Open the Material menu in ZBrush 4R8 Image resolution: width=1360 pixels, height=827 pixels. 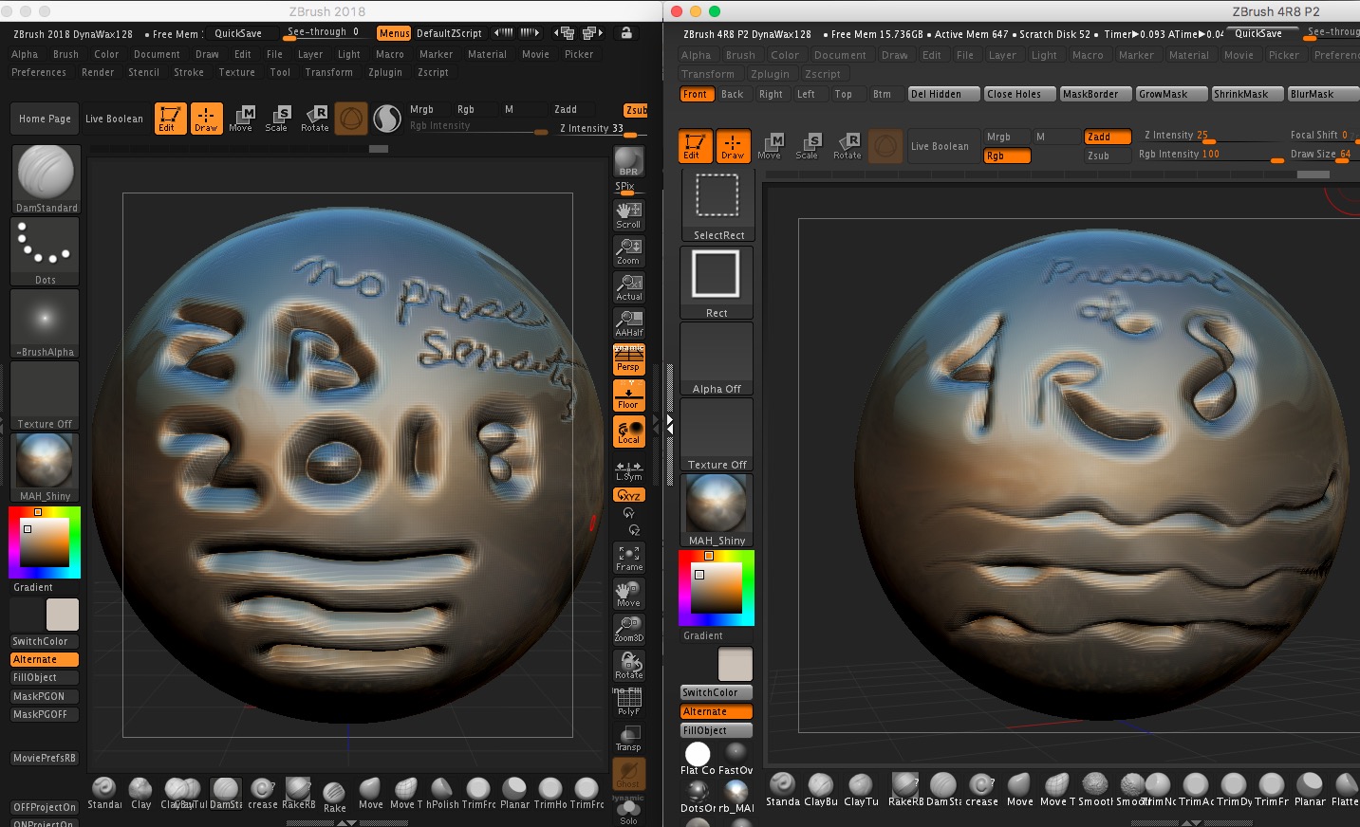tap(1189, 55)
